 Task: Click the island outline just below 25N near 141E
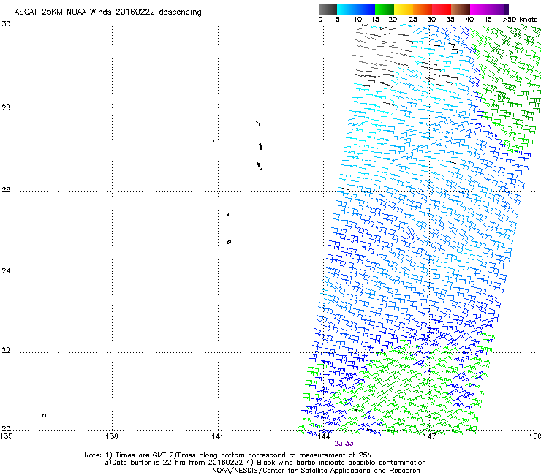[x=229, y=242]
